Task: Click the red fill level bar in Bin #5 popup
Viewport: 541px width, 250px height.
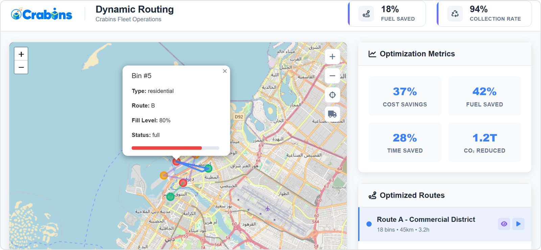Action: [167, 148]
